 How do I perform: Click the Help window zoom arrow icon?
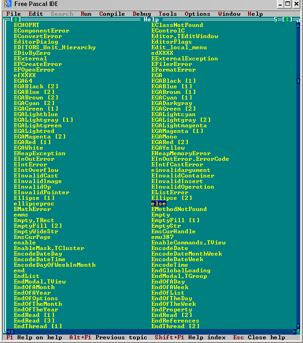point(288,20)
